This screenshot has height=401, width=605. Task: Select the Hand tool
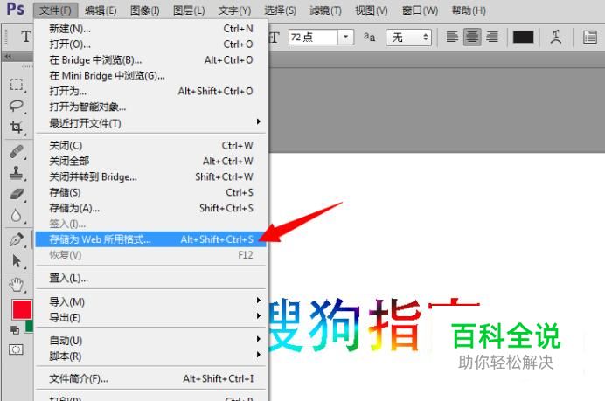(17, 285)
